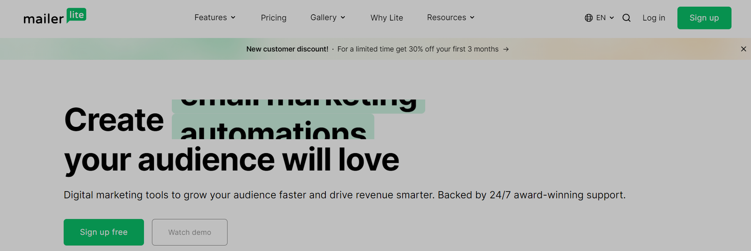Click the bold New customer discount text
This screenshot has height=251, width=751.
(287, 49)
